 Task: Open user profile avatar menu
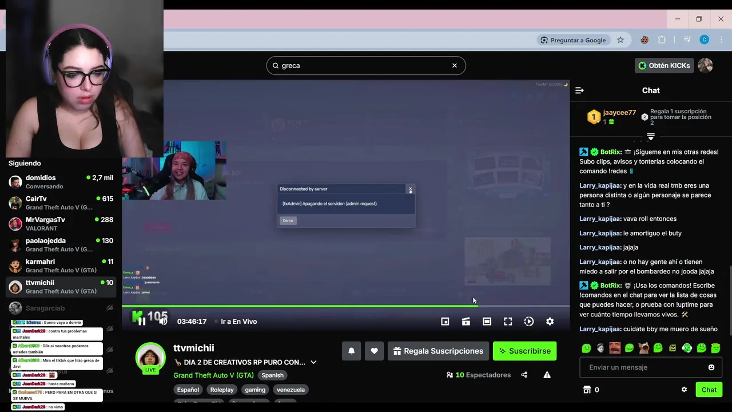pos(705,65)
